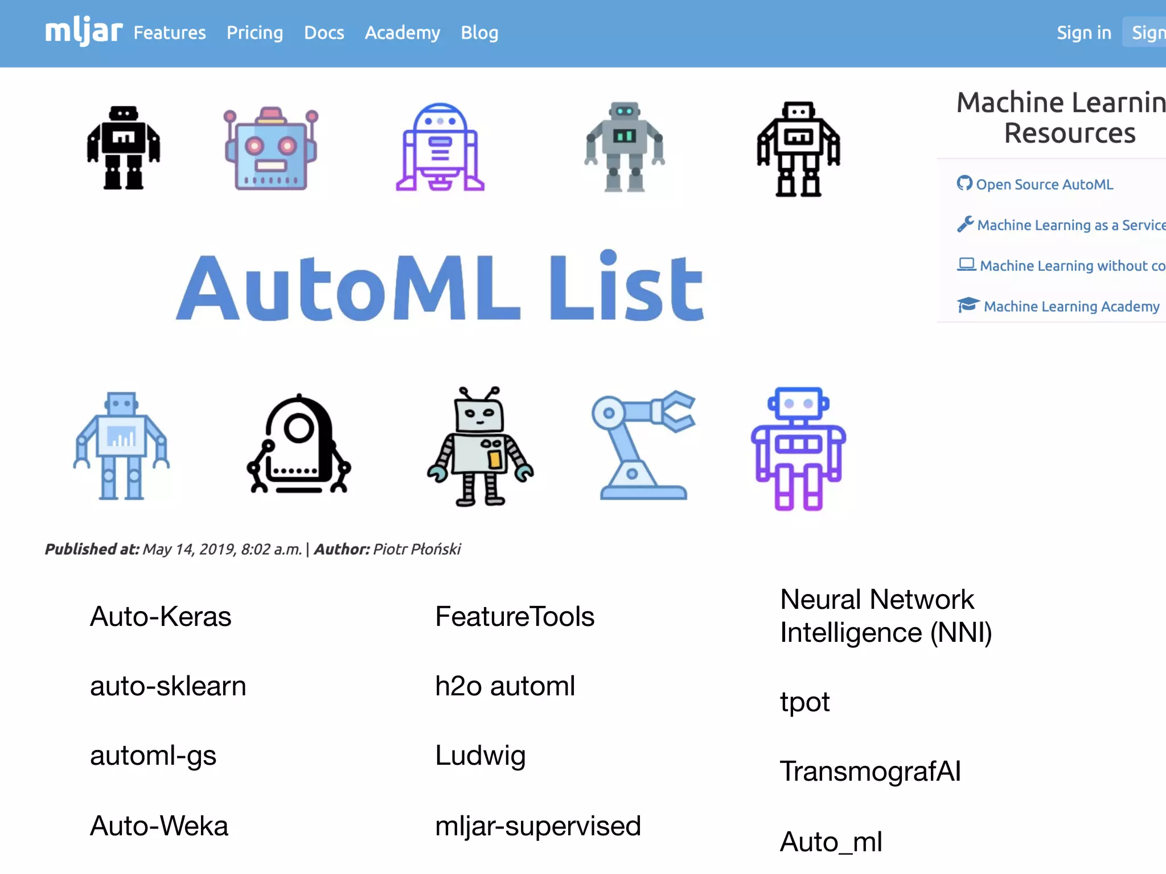
Task: Click the blue robotic arm icon
Action: pyautogui.click(x=643, y=445)
